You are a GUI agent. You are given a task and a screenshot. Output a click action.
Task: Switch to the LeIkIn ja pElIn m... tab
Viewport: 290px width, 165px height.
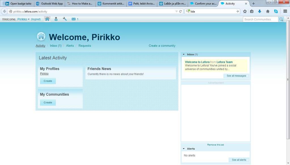coord(173,3)
